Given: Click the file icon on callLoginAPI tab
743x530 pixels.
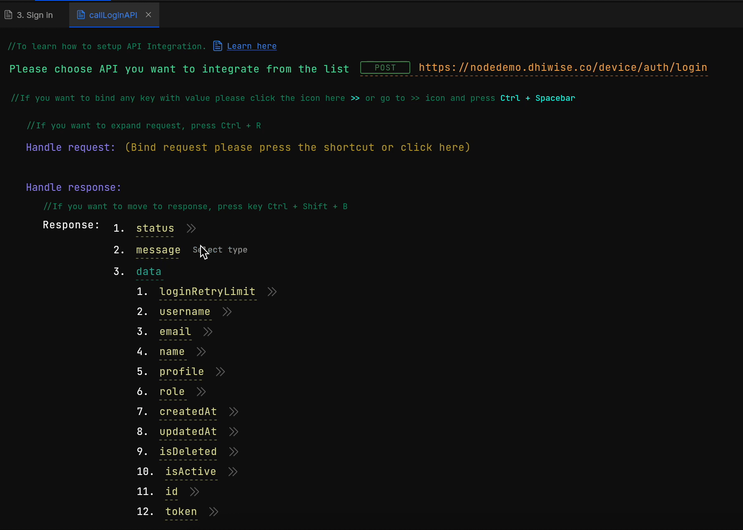Looking at the screenshot, I should pyautogui.click(x=80, y=15).
